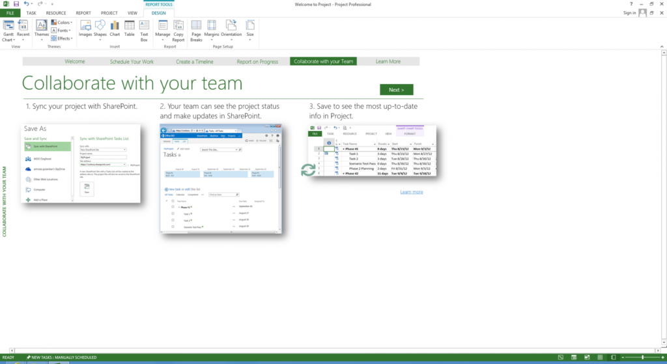Click the Collaborate with your team heading
The image size is (667, 364).
(x=132, y=83)
